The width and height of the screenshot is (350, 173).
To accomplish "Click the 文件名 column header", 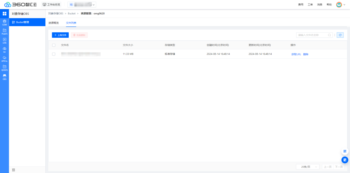I will click(x=65, y=45).
